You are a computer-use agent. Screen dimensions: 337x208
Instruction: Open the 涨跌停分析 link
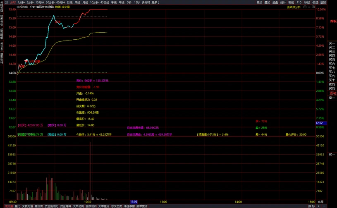294,7
